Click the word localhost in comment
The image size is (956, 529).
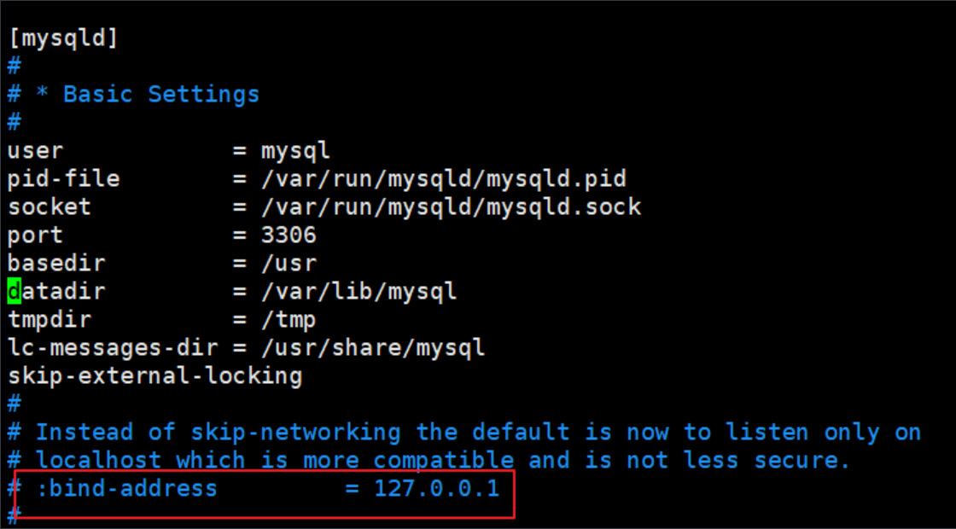point(99,460)
